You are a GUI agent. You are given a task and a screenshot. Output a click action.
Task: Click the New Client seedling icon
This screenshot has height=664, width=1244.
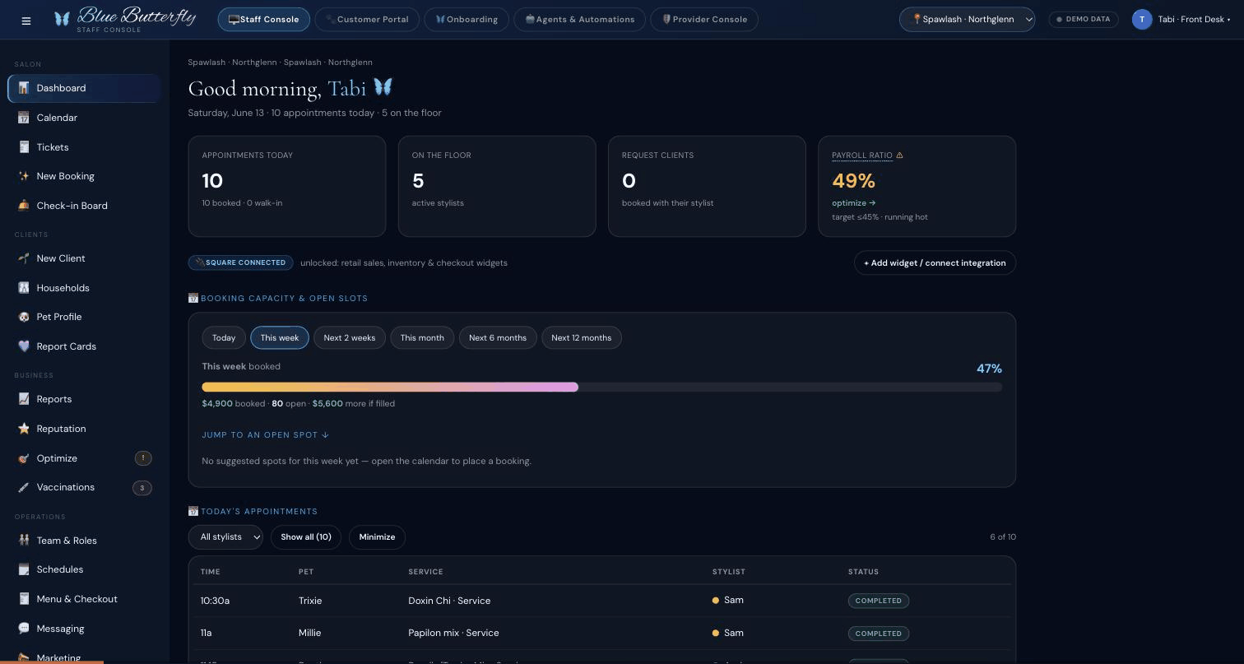point(24,258)
